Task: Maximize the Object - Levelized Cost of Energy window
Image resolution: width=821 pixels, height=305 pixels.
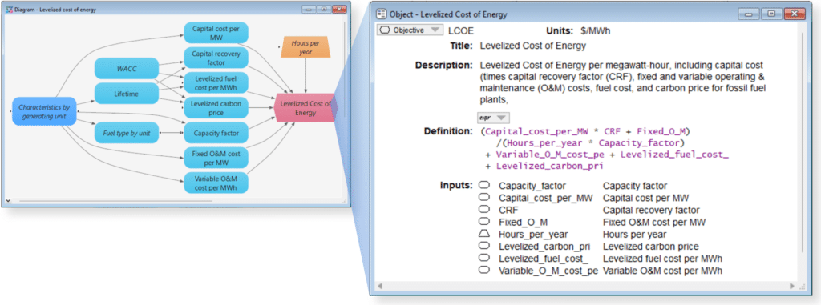Action: pos(772,14)
